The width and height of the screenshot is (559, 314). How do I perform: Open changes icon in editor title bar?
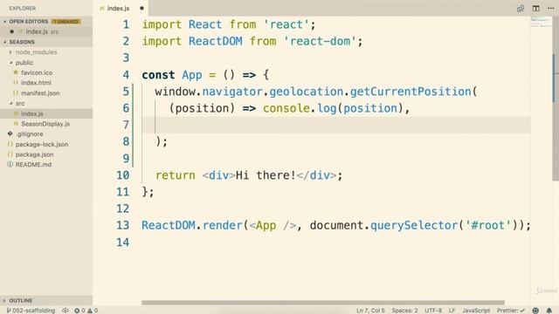pyautogui.click(x=521, y=9)
